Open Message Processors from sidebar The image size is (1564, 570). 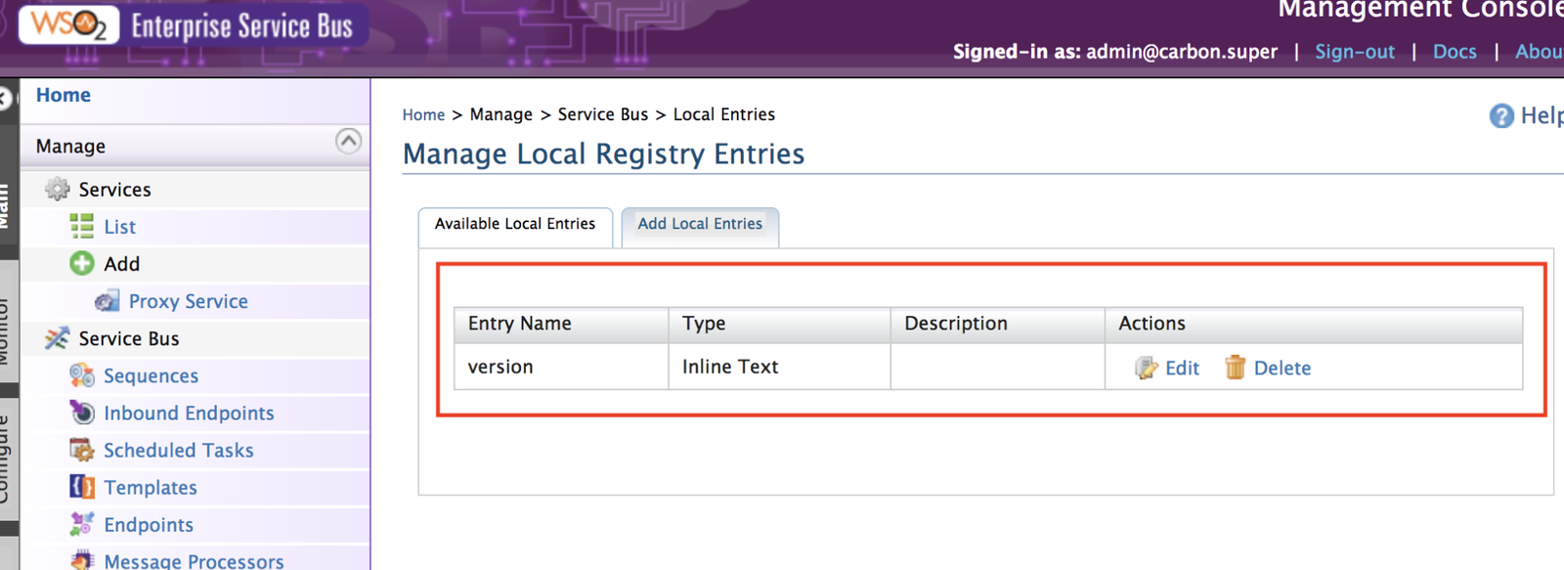194,561
